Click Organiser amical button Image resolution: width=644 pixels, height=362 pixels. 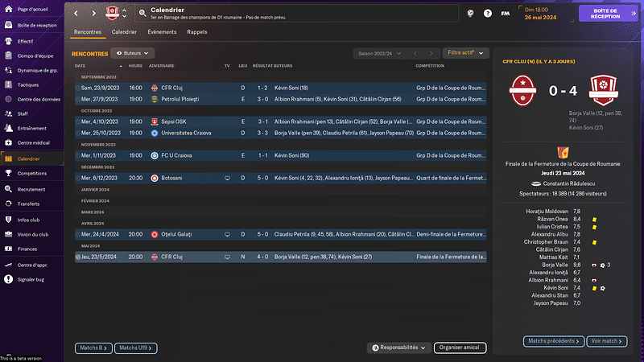(460, 348)
